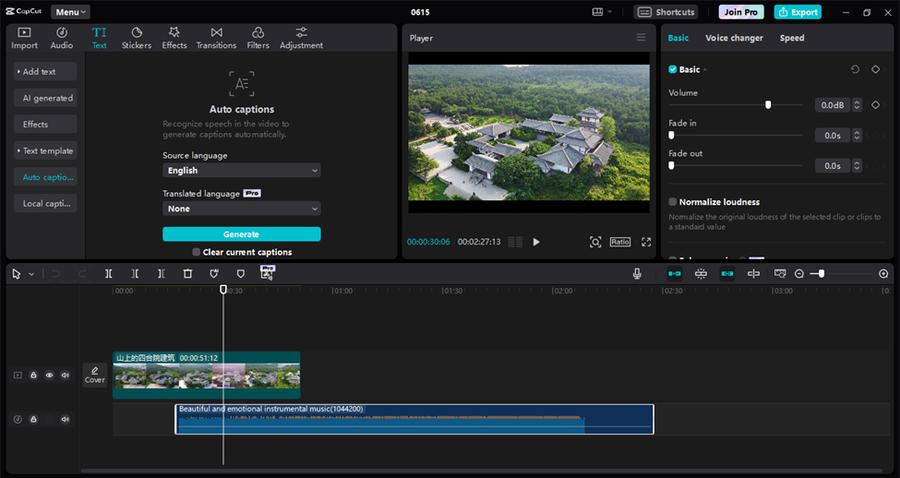
Task: Delete right of playhead
Action: [x=162, y=274]
